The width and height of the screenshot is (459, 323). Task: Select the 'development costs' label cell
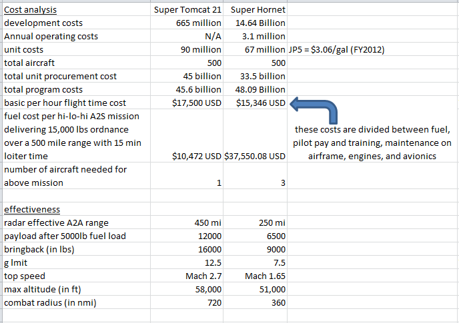[77, 23]
